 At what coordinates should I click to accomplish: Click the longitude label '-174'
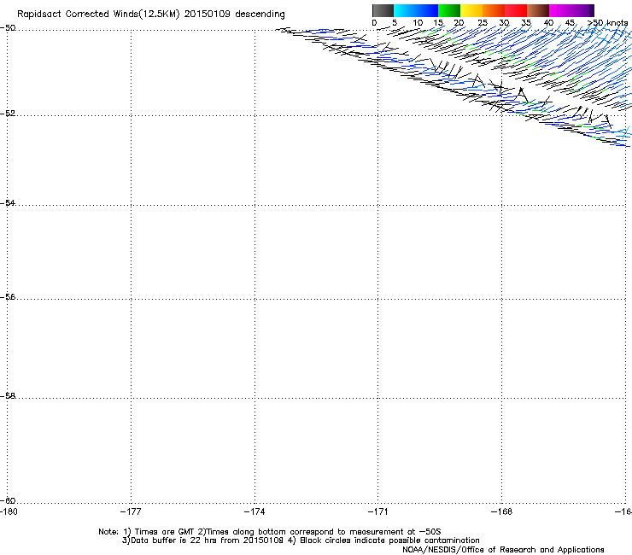pos(255,511)
